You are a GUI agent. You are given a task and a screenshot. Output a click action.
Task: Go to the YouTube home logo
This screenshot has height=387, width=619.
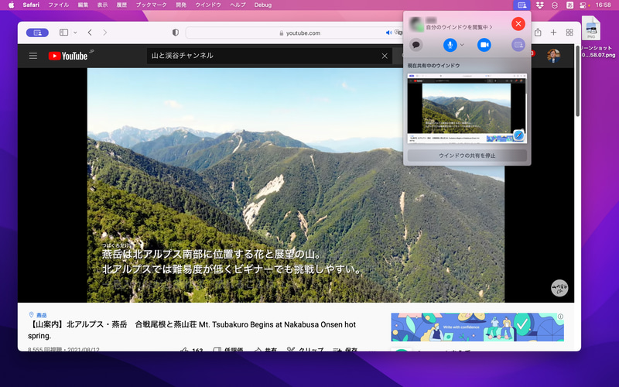coord(68,56)
